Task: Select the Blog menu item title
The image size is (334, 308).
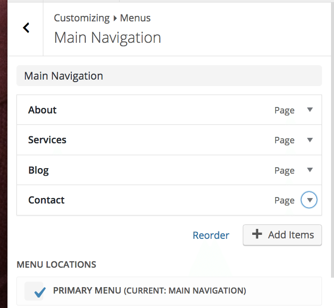Action: 38,170
